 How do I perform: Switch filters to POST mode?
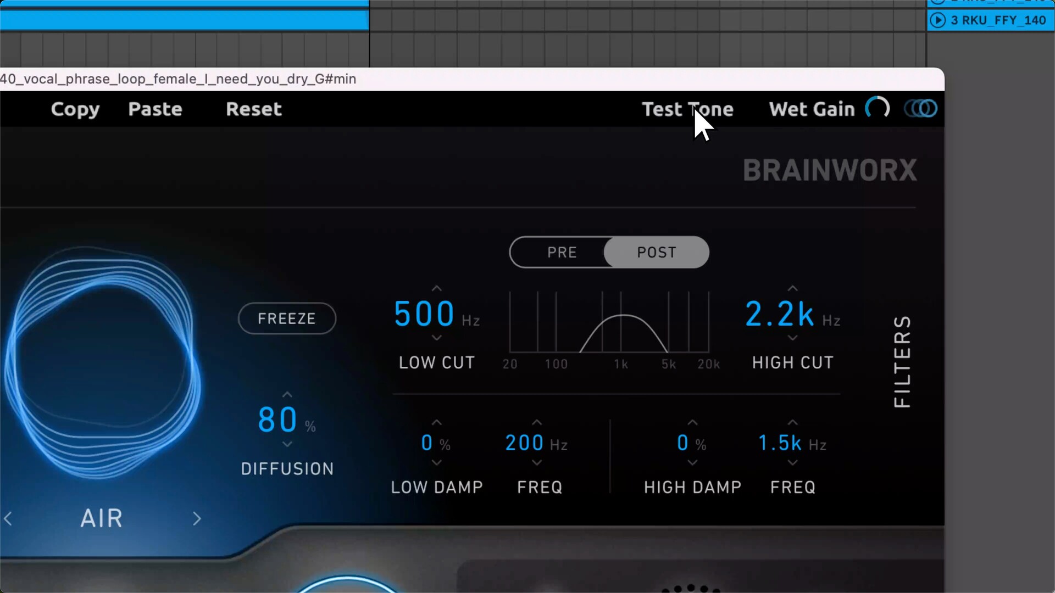pos(656,253)
